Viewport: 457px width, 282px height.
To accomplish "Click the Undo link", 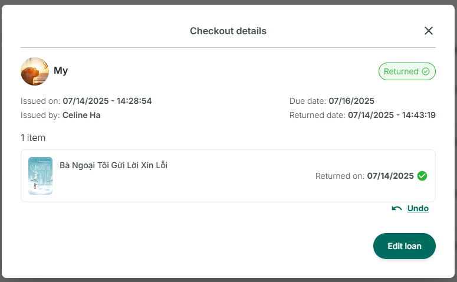I will click(x=417, y=208).
